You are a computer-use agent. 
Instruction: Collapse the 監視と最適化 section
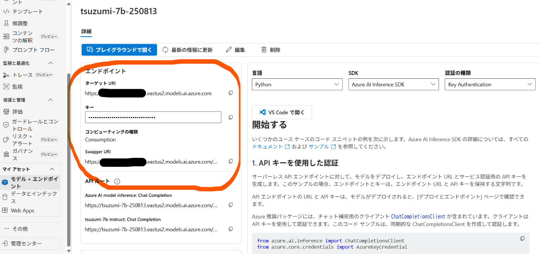[x=51, y=63]
